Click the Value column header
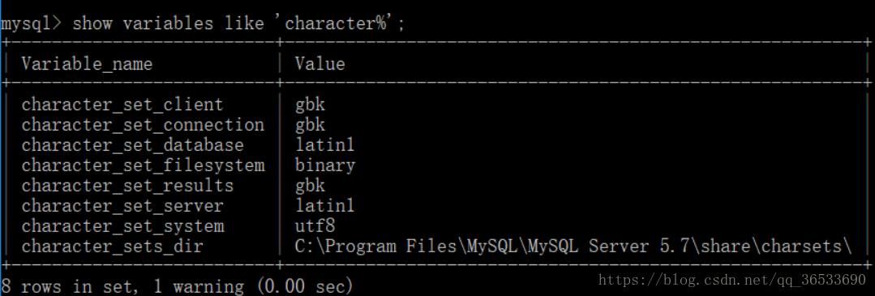This screenshot has width=875, height=296. tap(320, 64)
